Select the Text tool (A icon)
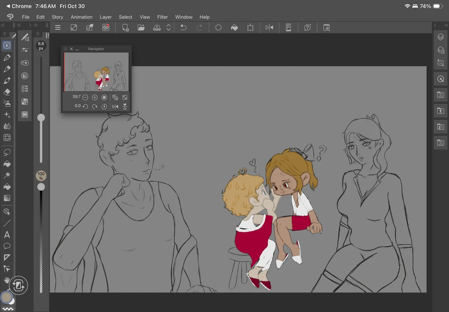Image resolution: width=449 pixels, height=312 pixels. point(7,235)
